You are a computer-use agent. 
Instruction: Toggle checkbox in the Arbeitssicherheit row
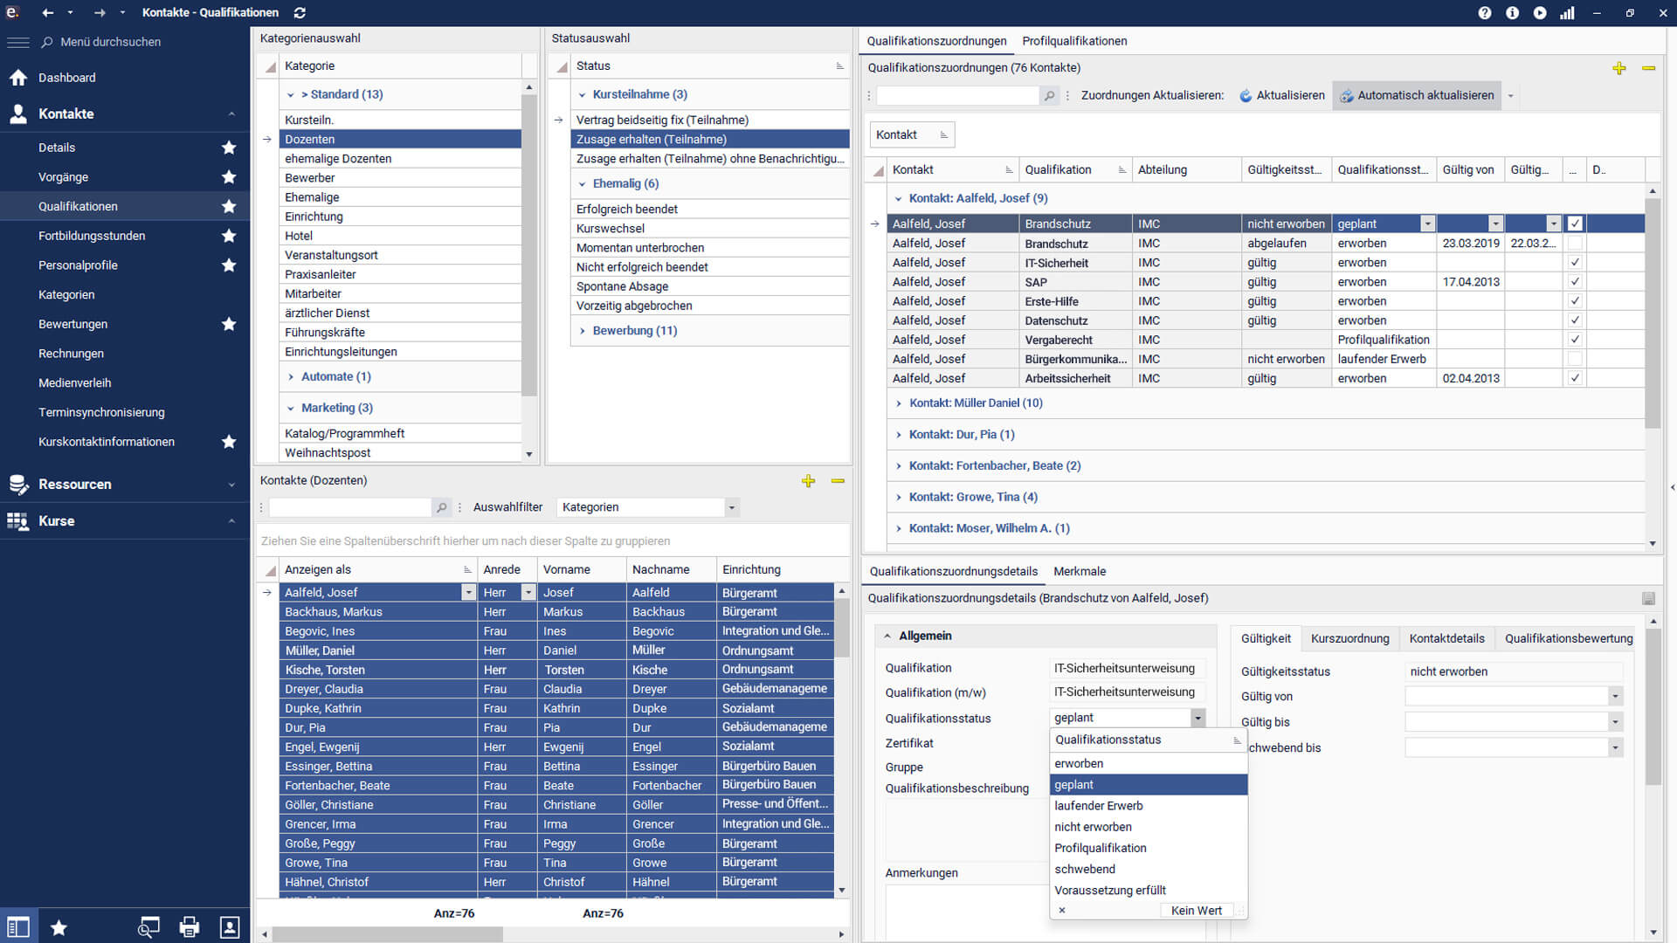click(1575, 378)
